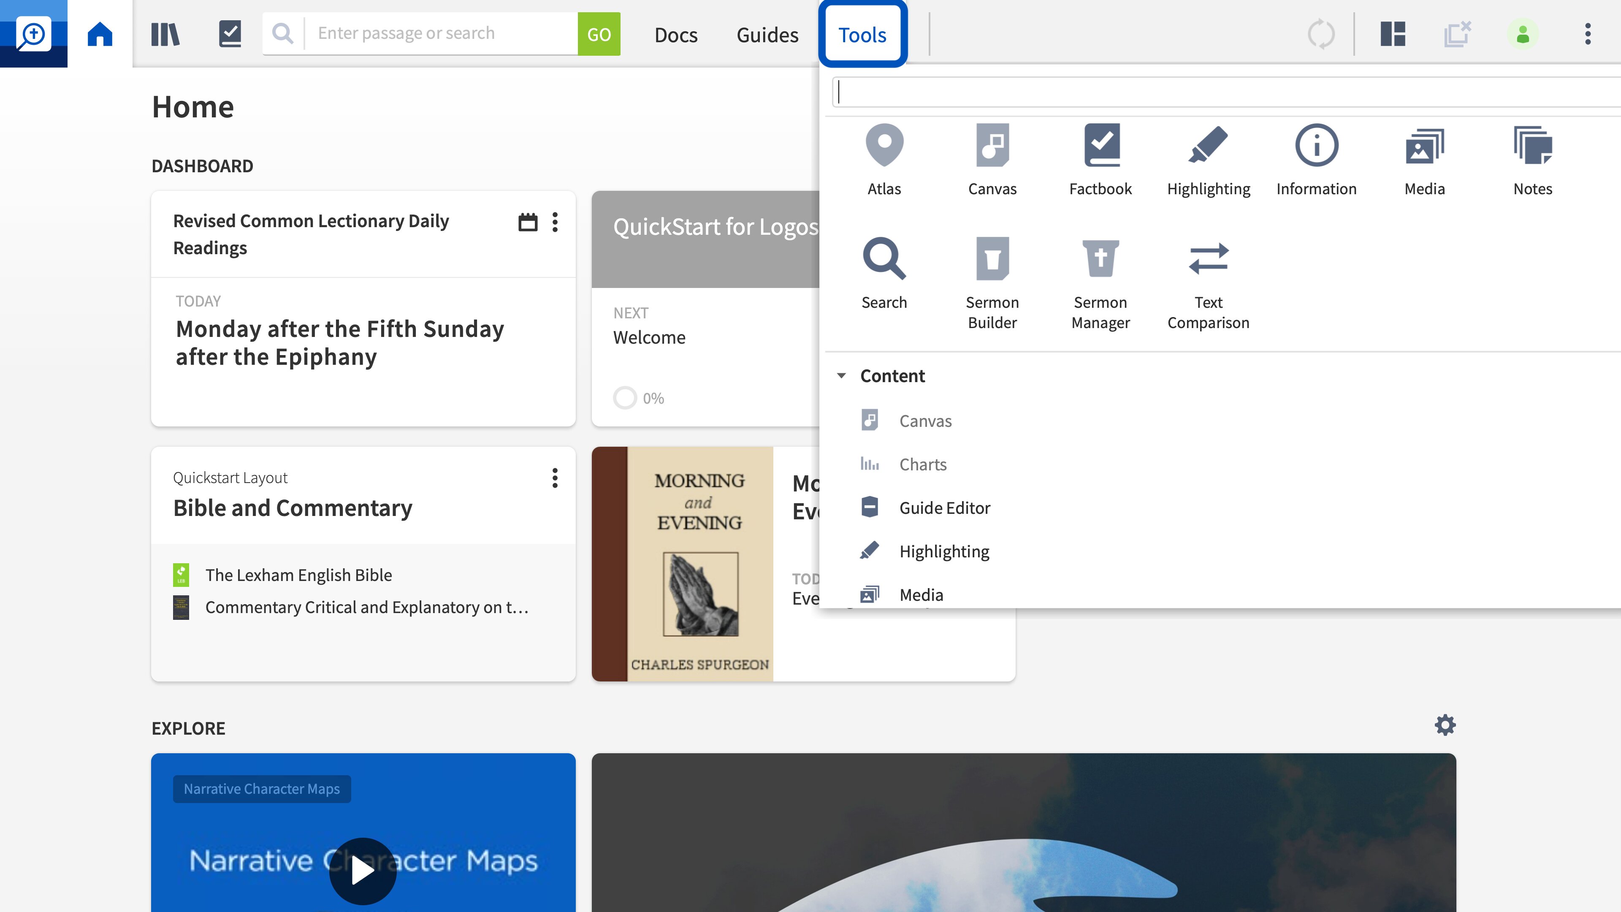Open Text Comparison tool
The image size is (1621, 912).
(1208, 283)
